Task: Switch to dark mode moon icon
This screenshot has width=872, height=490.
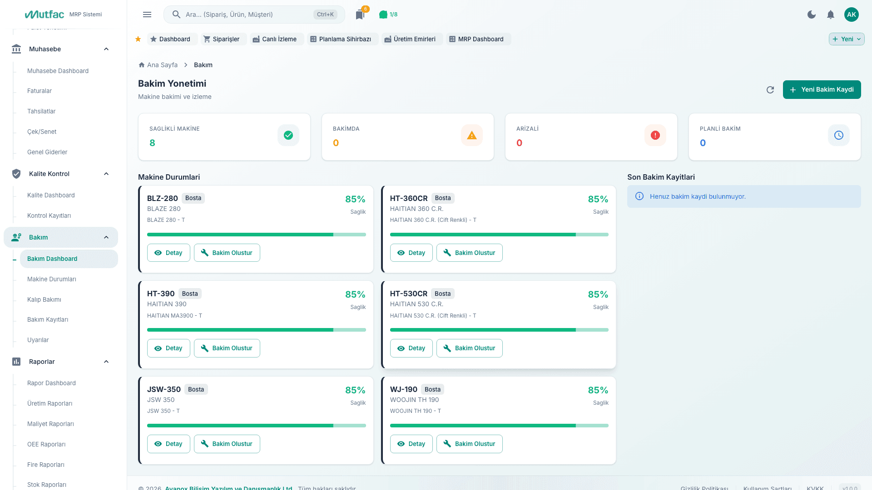Action: click(x=812, y=15)
